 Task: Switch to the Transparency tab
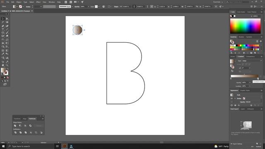pos(250,57)
